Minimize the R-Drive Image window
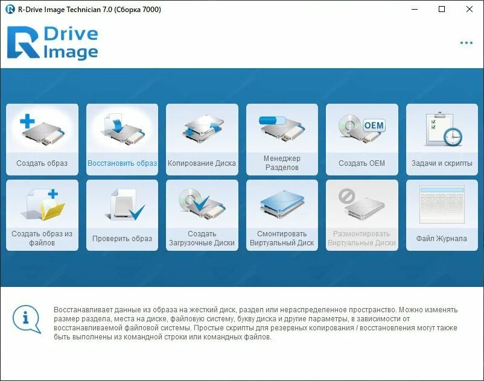Image resolution: width=484 pixels, height=381 pixels. [415, 10]
